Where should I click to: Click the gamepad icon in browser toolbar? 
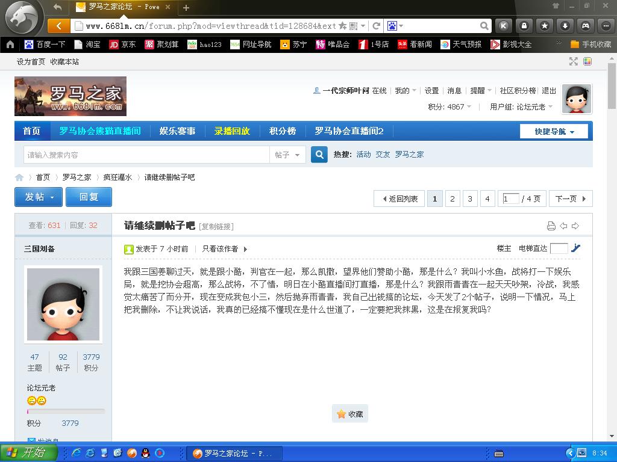point(585,26)
